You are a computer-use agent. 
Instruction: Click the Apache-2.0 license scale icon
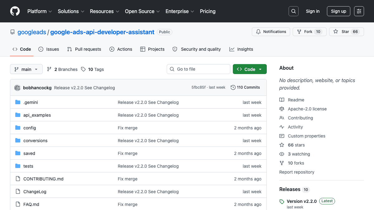pyautogui.click(x=282, y=109)
